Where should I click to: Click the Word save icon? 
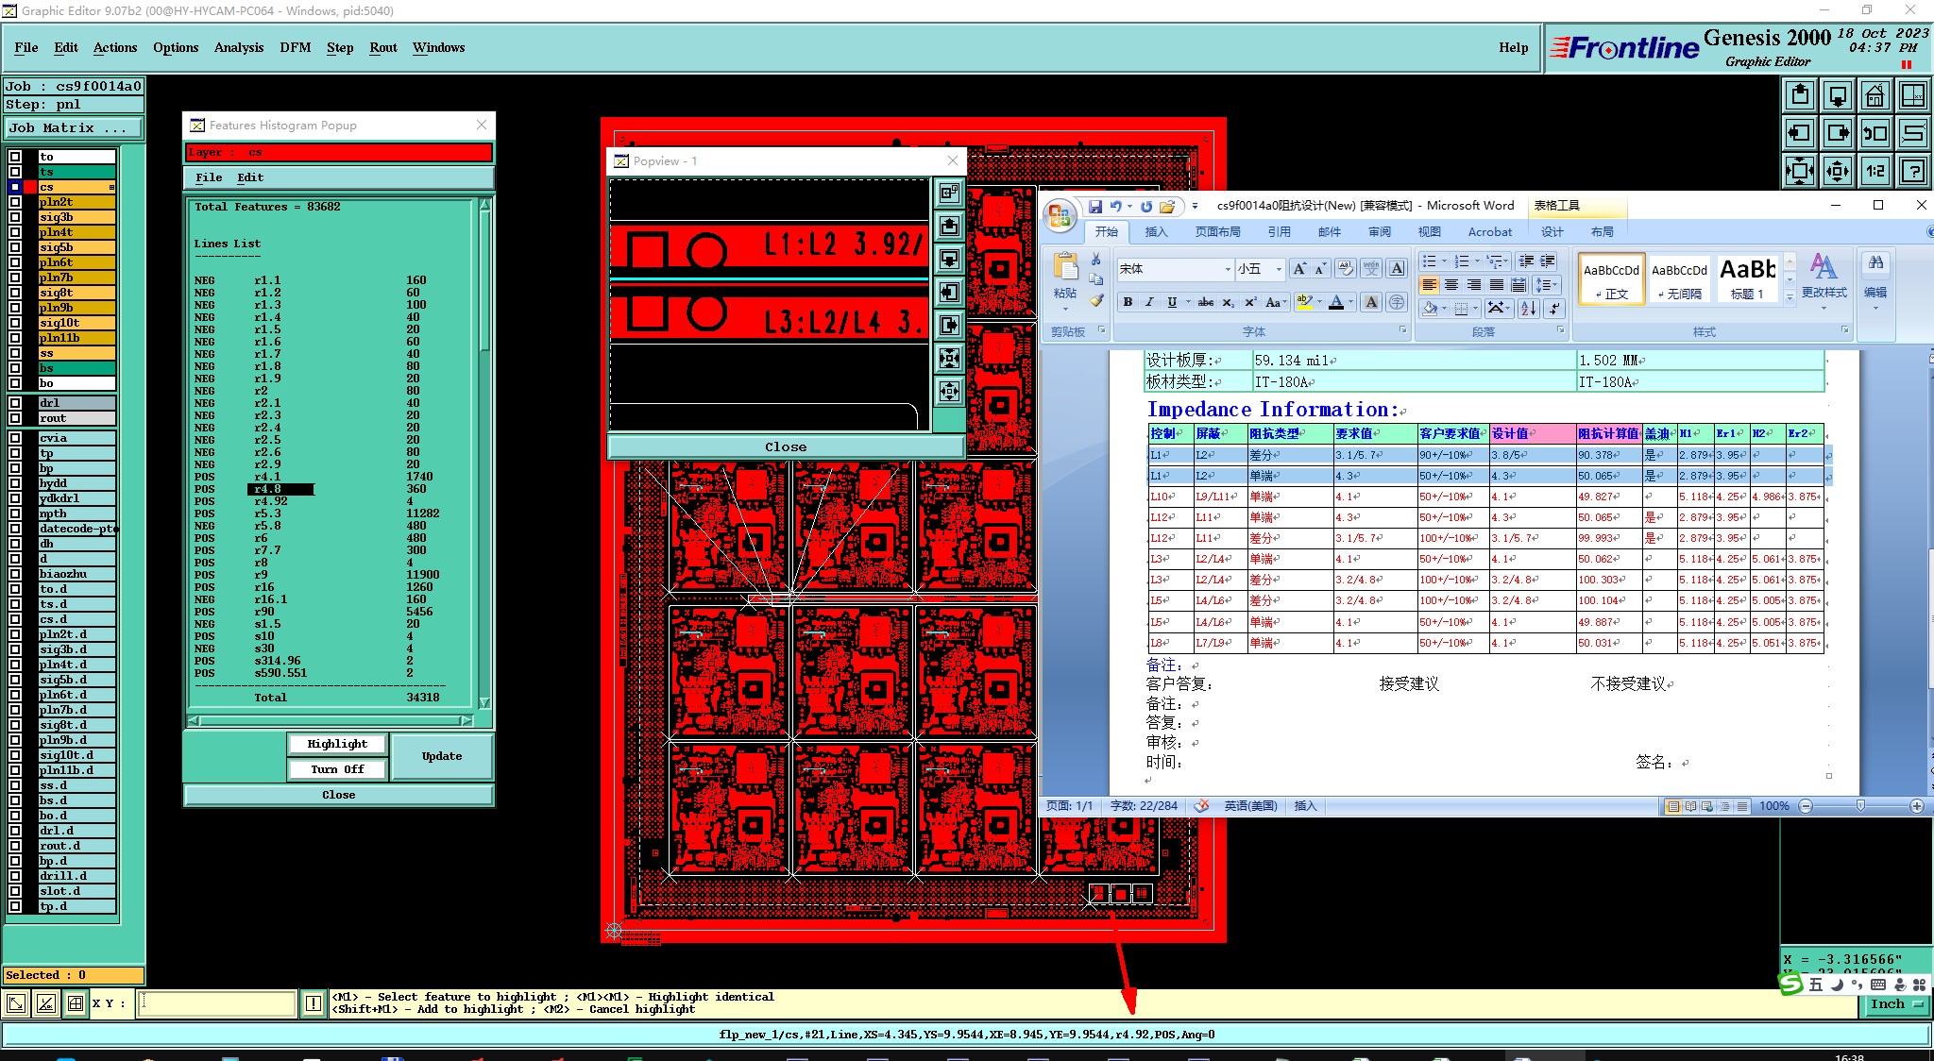tap(1095, 206)
